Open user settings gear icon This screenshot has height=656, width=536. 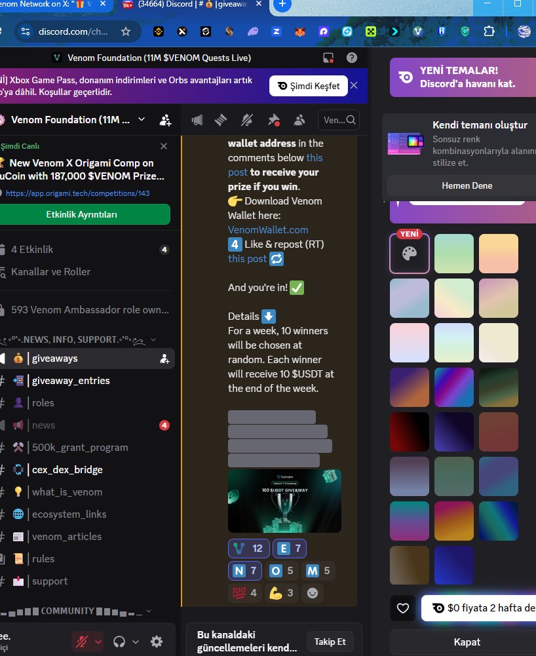[x=157, y=642]
